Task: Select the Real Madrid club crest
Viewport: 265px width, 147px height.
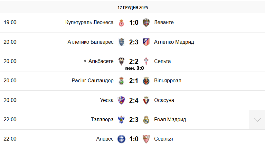Action: [146, 119]
